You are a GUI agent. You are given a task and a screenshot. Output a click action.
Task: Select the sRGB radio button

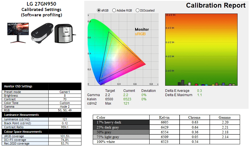coord(99,10)
